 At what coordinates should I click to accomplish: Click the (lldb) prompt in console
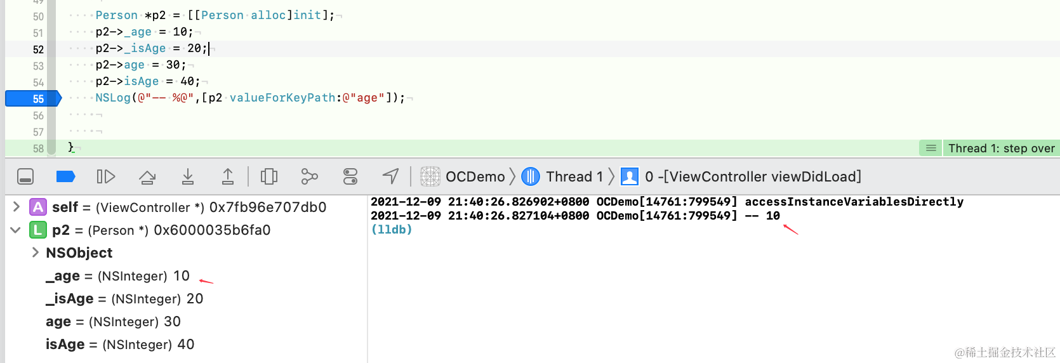(x=392, y=230)
